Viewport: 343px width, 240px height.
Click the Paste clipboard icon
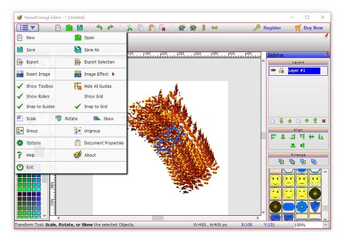(152, 28)
